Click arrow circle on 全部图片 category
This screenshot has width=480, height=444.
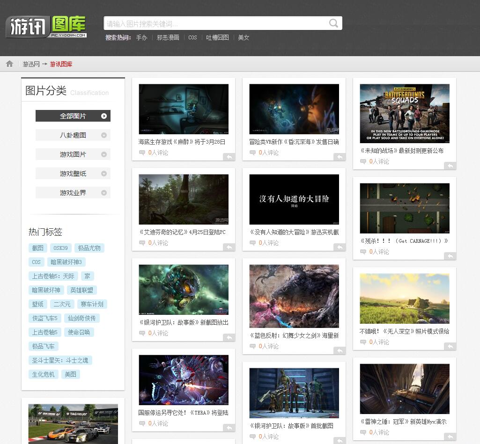[104, 116]
